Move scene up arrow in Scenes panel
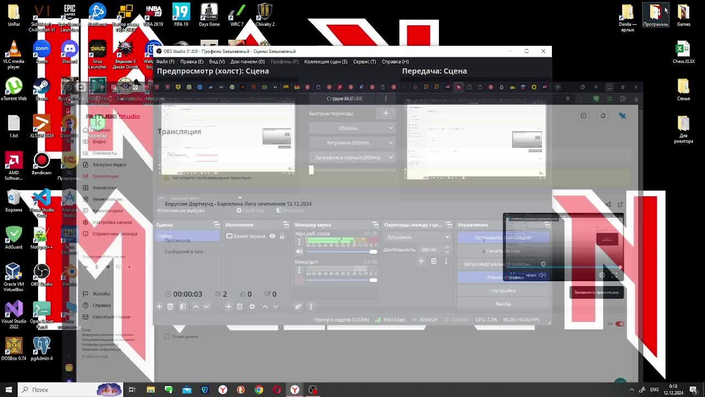 pyautogui.click(x=196, y=307)
